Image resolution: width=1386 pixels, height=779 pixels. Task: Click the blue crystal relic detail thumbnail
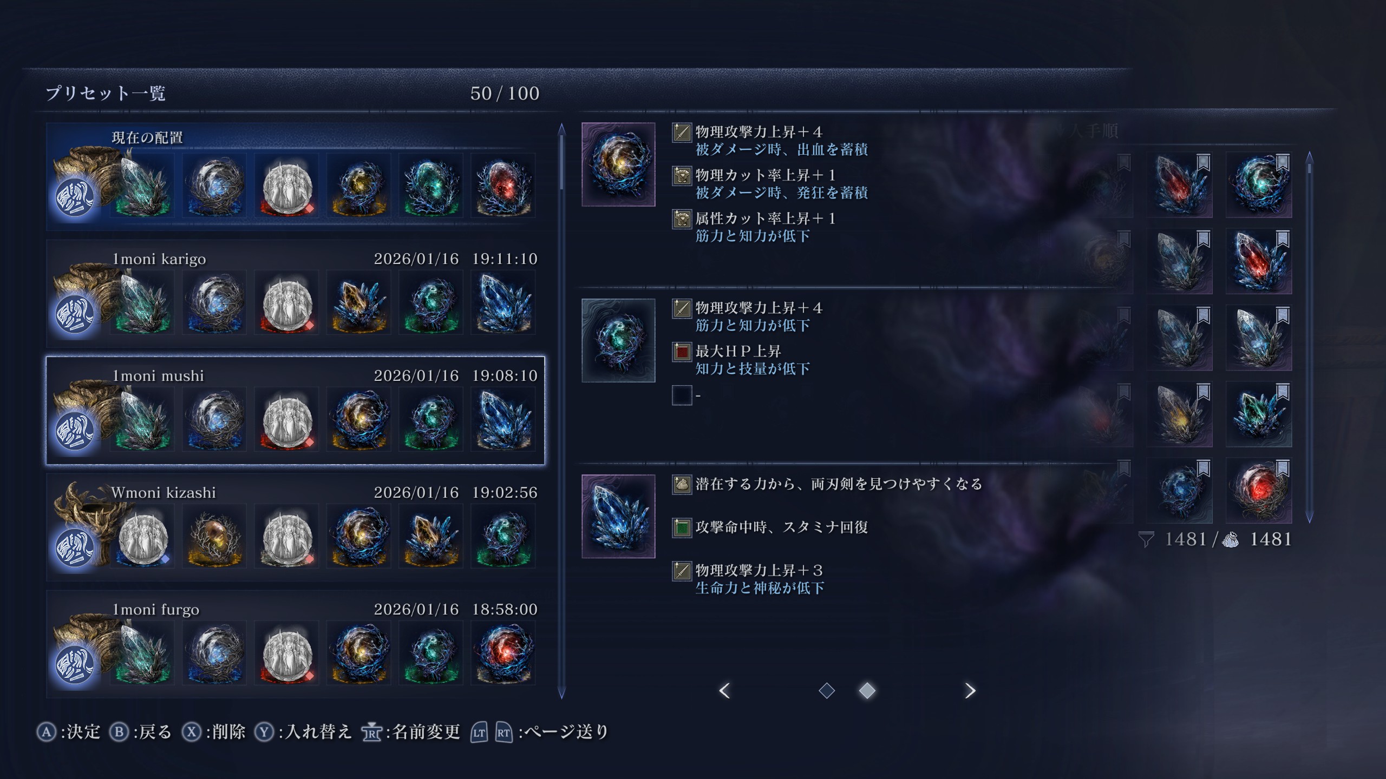618,516
